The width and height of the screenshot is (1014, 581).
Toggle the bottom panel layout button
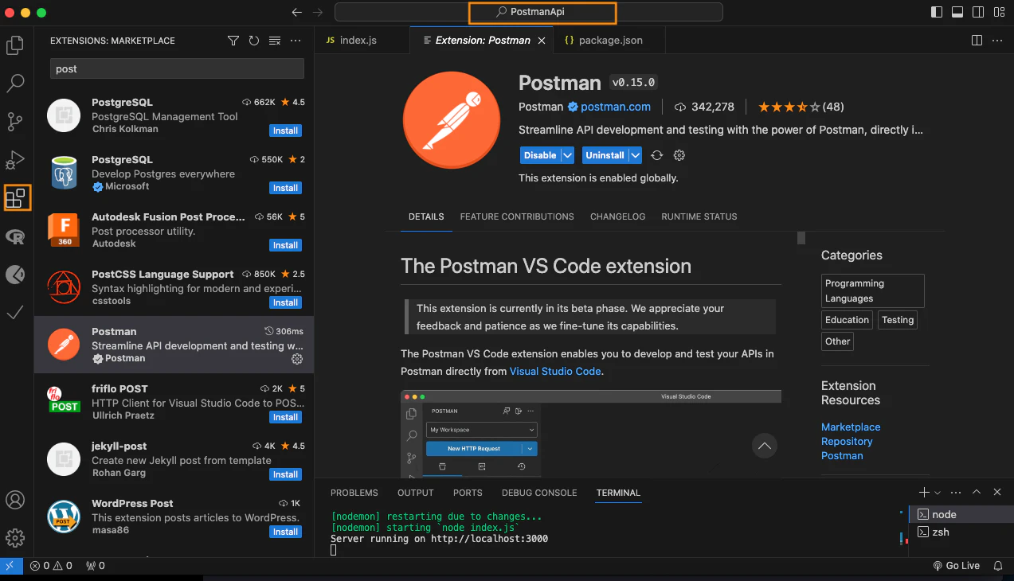(x=958, y=12)
